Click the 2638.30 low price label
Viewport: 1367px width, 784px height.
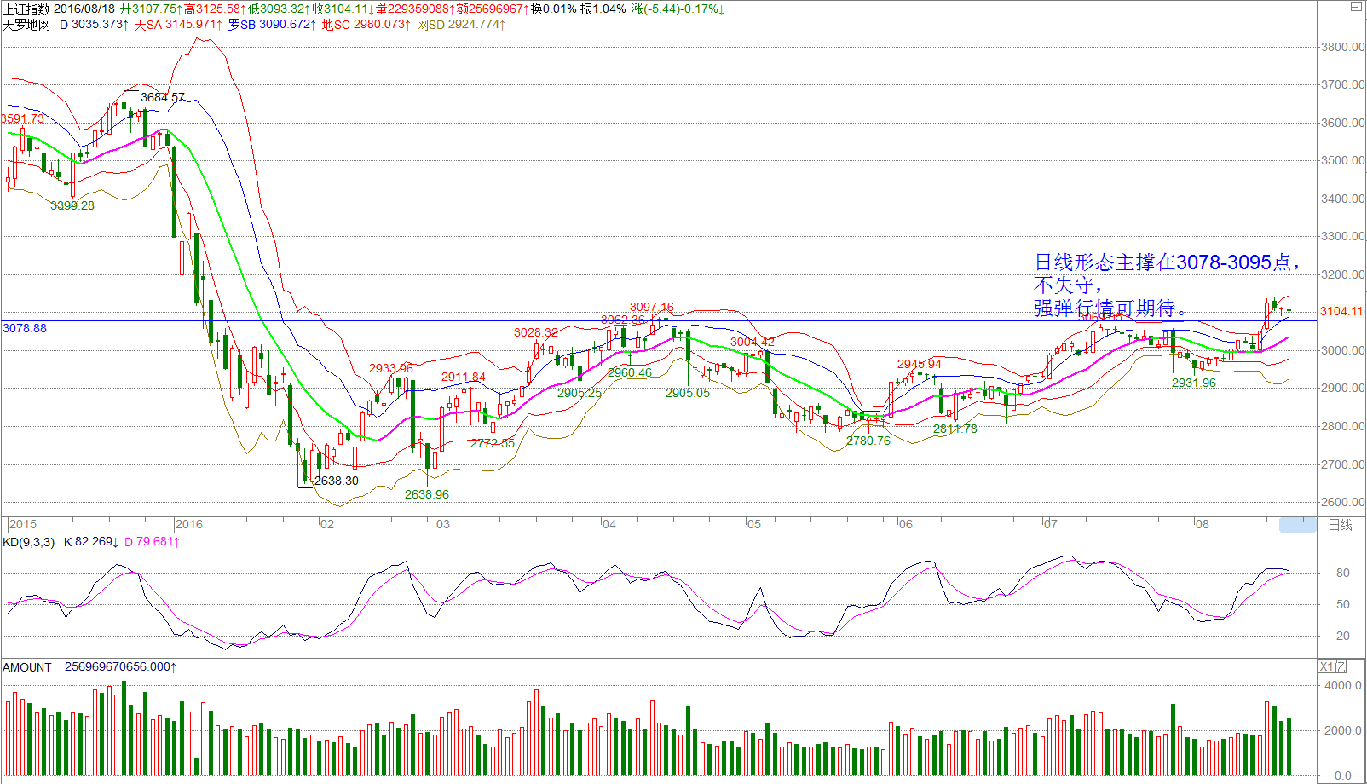coord(337,481)
